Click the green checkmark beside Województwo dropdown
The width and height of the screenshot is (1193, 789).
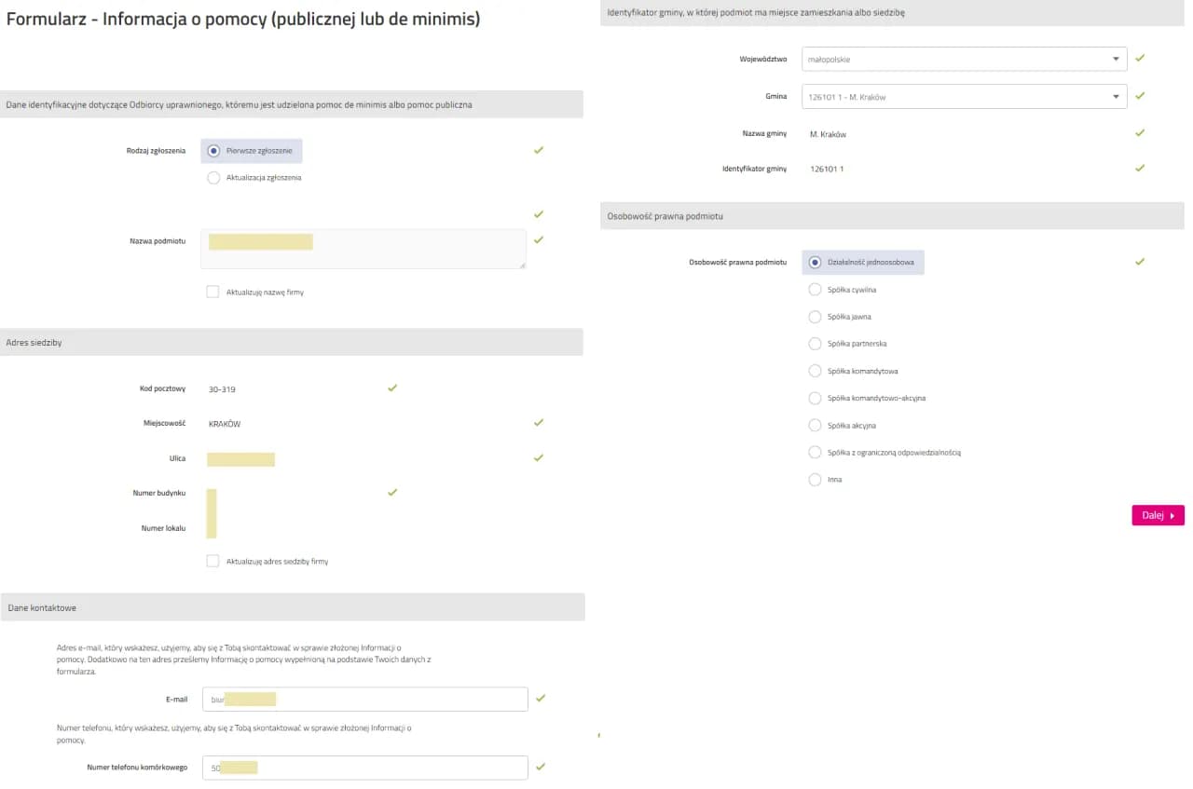[1140, 58]
